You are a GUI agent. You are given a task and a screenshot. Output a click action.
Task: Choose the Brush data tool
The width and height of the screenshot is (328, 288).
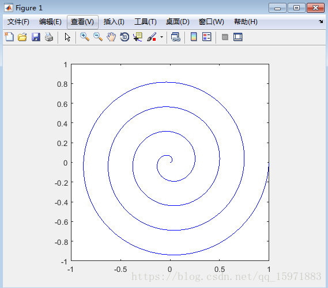pos(152,37)
